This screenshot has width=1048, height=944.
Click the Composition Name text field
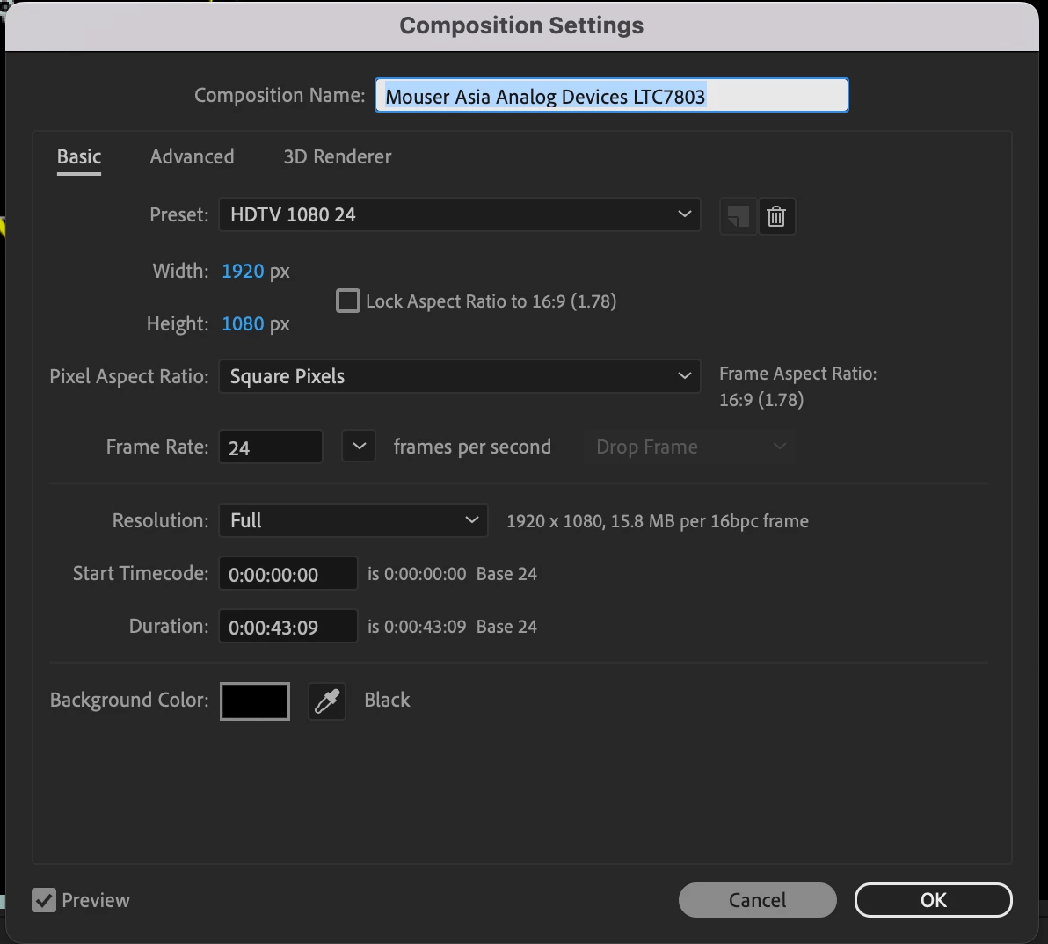click(612, 96)
